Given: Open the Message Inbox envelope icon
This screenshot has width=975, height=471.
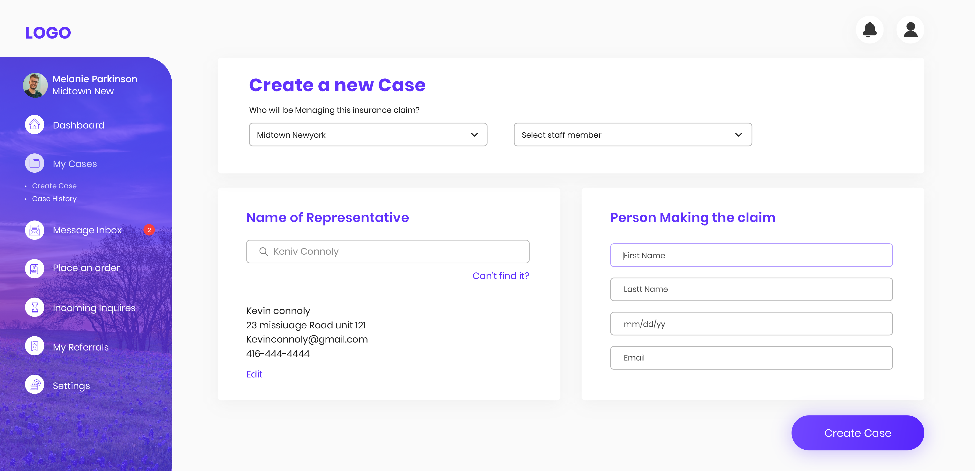Looking at the screenshot, I should pyautogui.click(x=34, y=230).
